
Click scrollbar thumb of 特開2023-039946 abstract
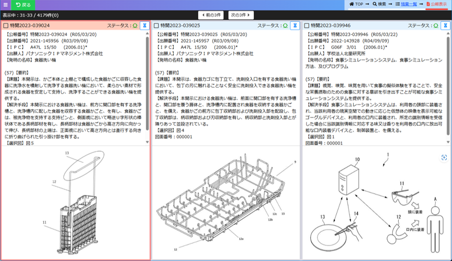point(448,86)
